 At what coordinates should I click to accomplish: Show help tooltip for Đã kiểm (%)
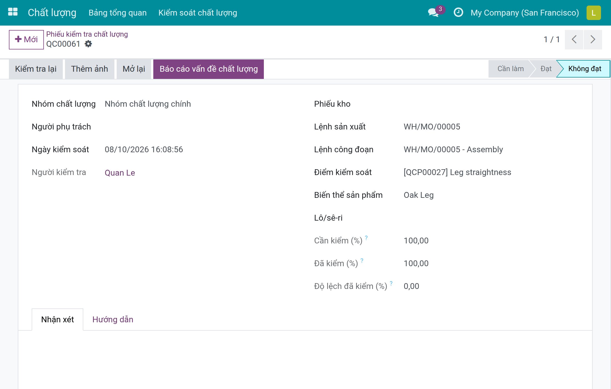tap(362, 261)
